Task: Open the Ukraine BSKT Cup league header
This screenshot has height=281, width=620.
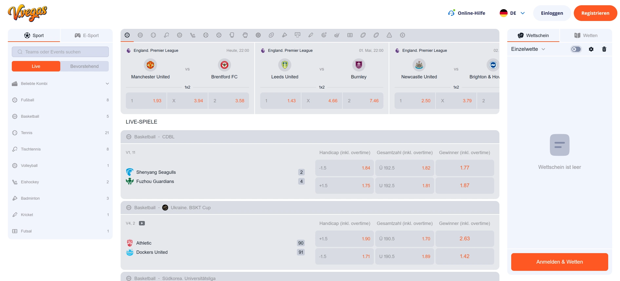Action: coord(310,208)
